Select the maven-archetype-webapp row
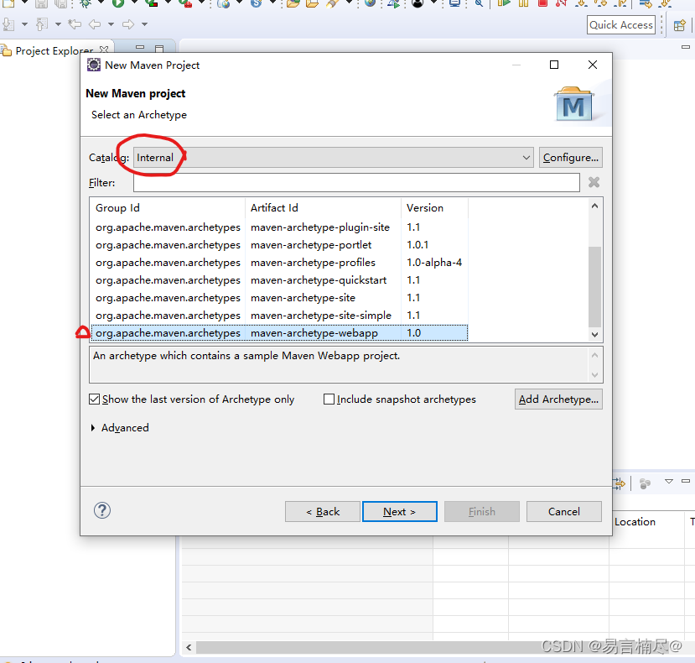This screenshot has height=663, width=695. click(279, 333)
